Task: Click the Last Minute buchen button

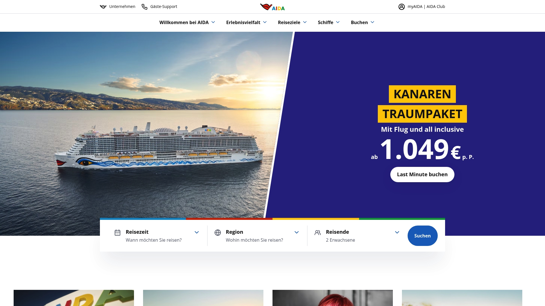Action: (x=422, y=175)
